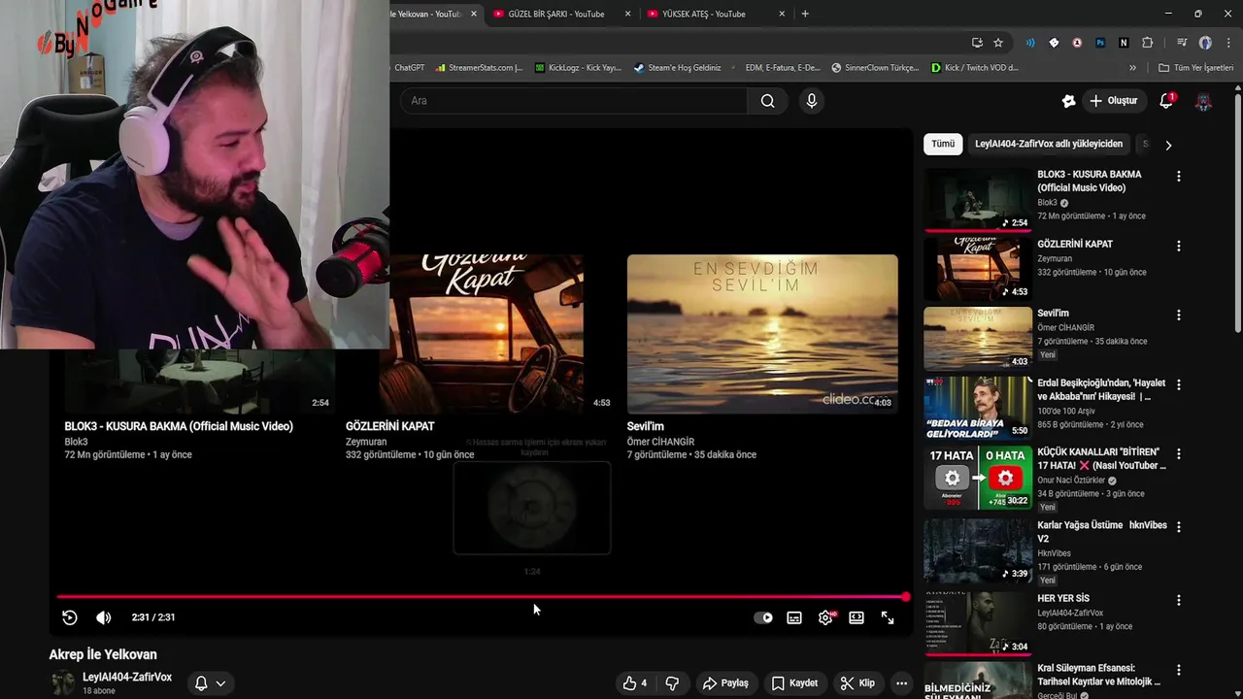Open browser media control icon

pyautogui.click(x=1182, y=43)
